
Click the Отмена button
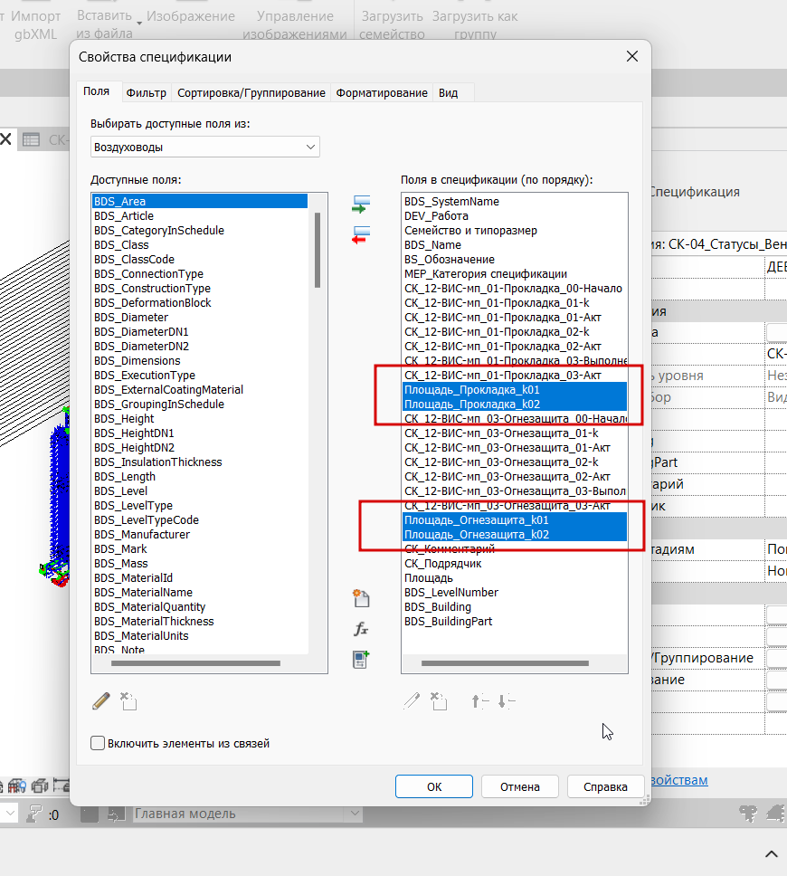click(520, 786)
